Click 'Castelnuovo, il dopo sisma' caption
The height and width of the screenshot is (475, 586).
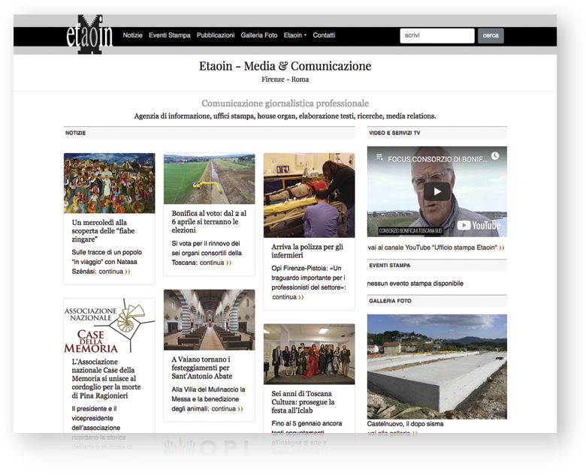coord(405,424)
